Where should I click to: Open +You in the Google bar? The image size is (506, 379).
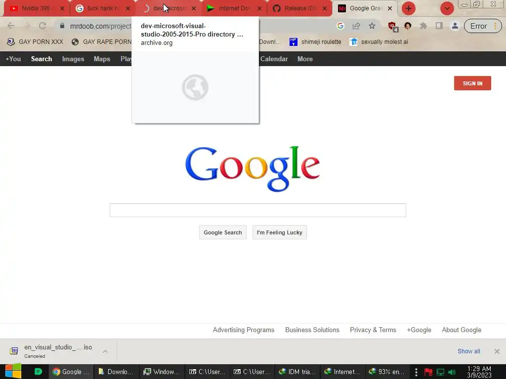point(13,59)
